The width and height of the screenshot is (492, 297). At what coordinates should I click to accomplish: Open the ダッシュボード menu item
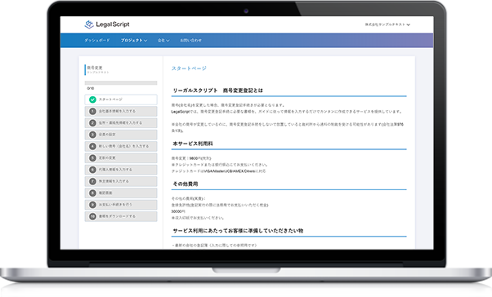[97, 41]
